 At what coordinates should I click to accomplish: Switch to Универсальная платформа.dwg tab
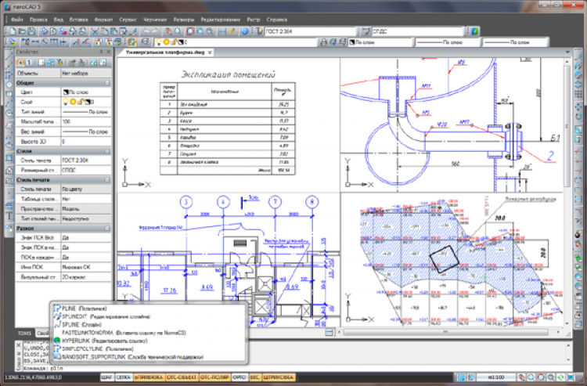pyautogui.click(x=164, y=52)
